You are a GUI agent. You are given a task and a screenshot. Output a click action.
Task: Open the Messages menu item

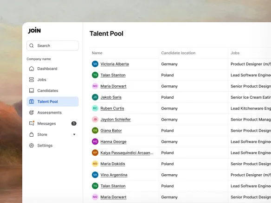click(52, 123)
